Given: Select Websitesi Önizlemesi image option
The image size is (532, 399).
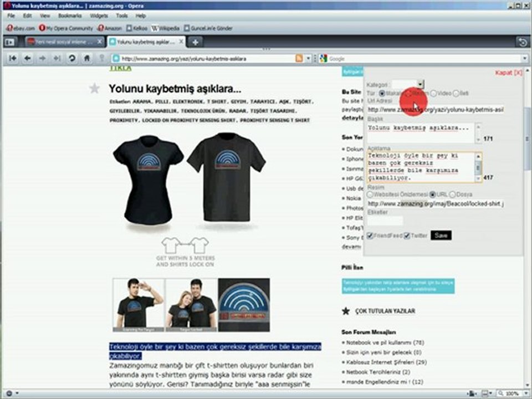Looking at the screenshot, I should point(370,195).
